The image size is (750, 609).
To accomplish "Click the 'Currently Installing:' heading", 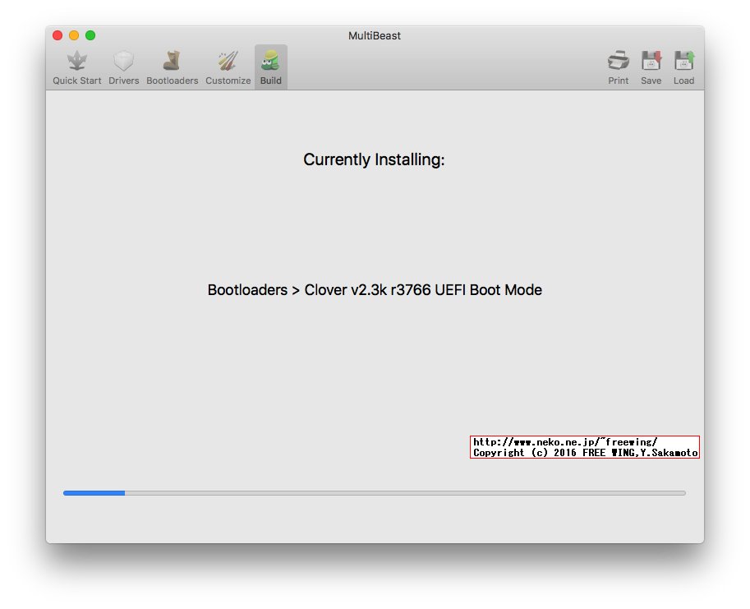I will coord(374,159).
